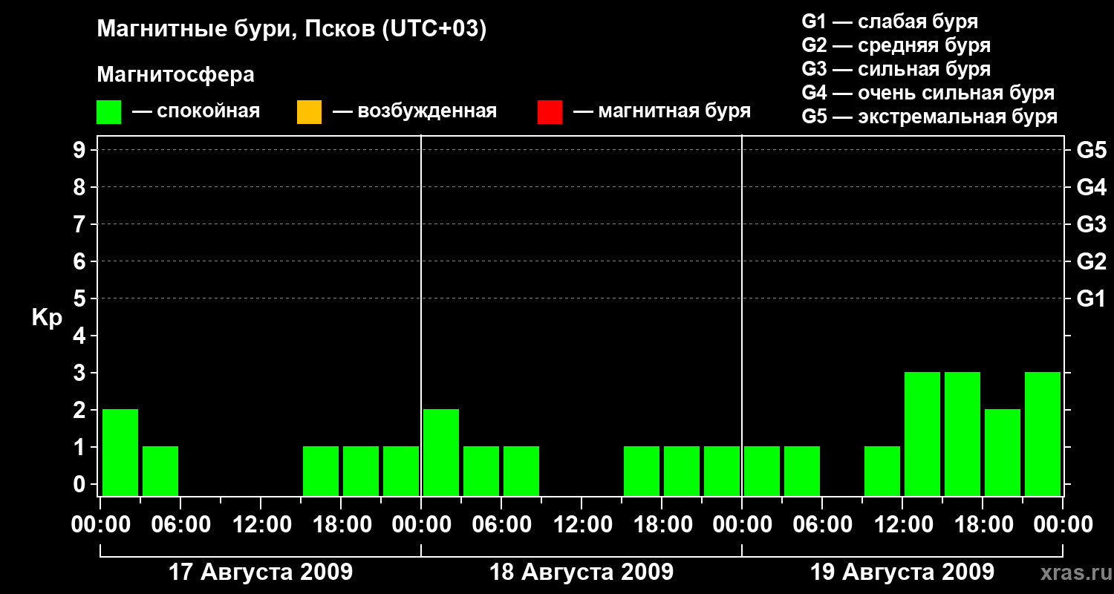Click the Kp 2 bar on 19 August evening
This screenshot has height=594, width=1114.
tap(1003, 452)
